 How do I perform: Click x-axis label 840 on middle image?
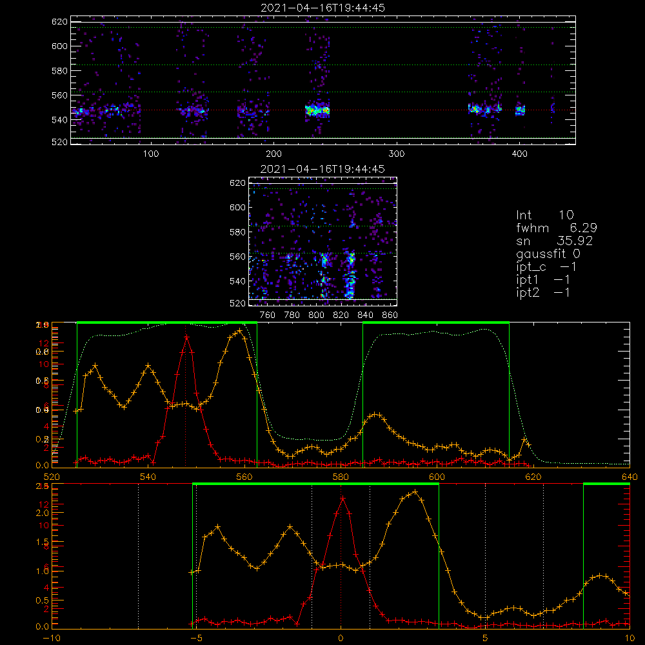click(x=365, y=315)
